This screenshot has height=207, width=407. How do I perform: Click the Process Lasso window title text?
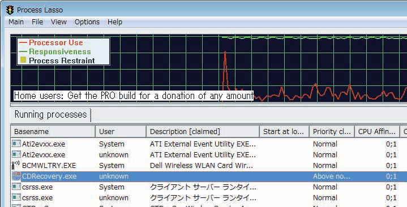click(40, 10)
